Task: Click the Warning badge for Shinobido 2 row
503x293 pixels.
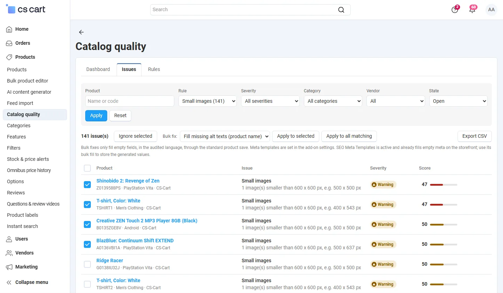Action: point(383,185)
